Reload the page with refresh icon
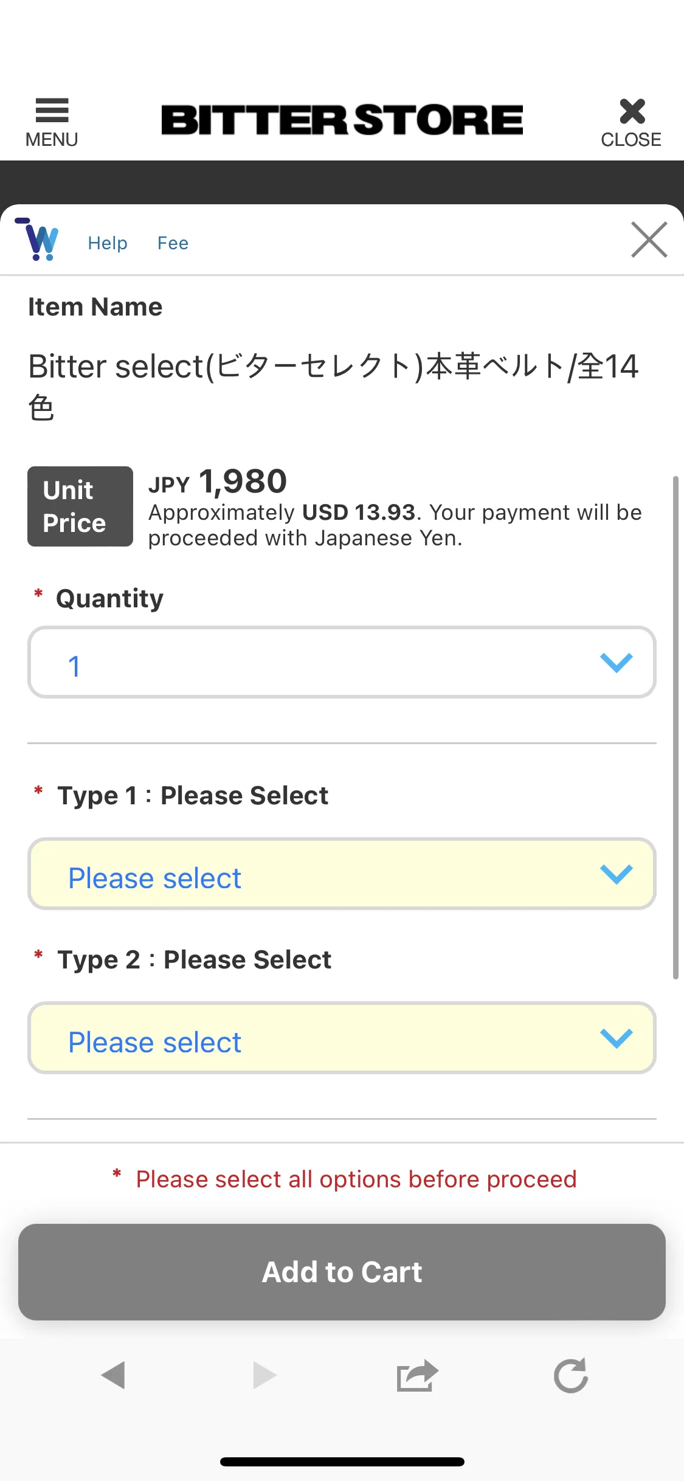This screenshot has width=684, height=1481. coord(571,1375)
